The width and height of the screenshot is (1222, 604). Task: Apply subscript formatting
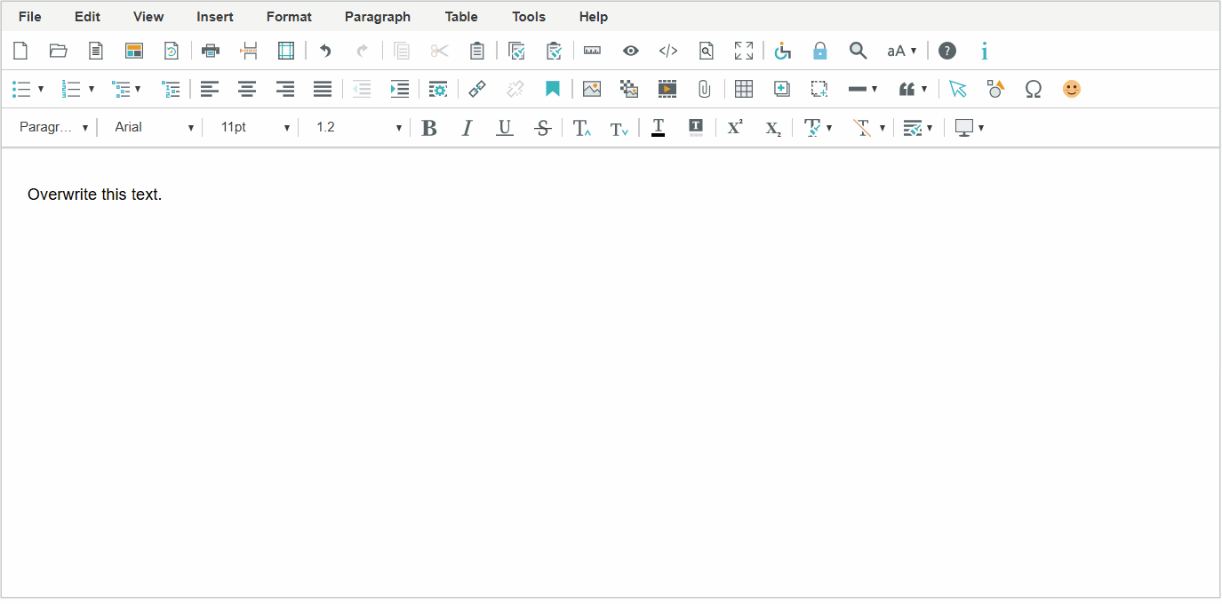point(773,128)
